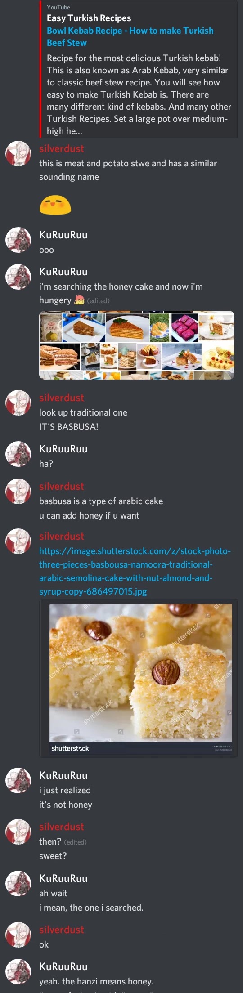Open KuRuuRuu's avatar next to "ooo"
243x993 pixels.
18,240
